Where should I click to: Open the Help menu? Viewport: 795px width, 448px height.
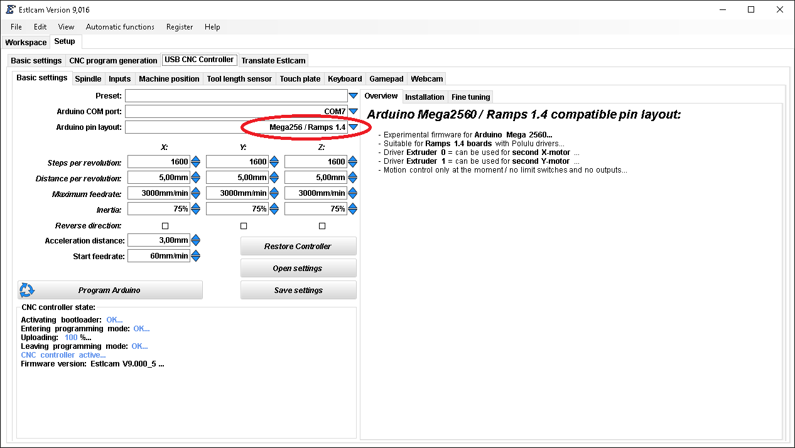212,27
